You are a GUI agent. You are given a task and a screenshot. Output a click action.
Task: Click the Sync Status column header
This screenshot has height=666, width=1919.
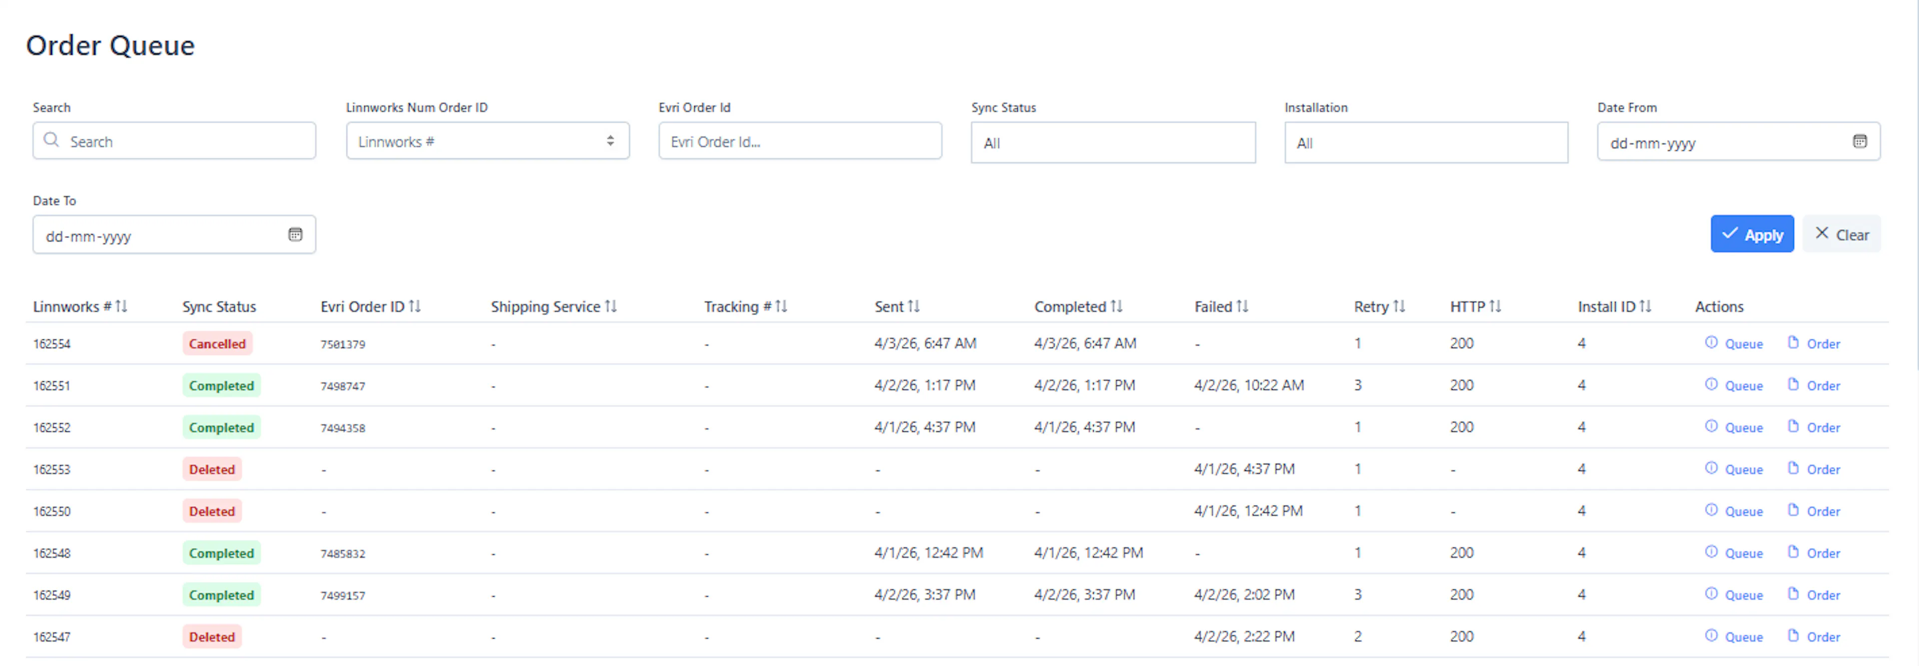click(x=219, y=307)
